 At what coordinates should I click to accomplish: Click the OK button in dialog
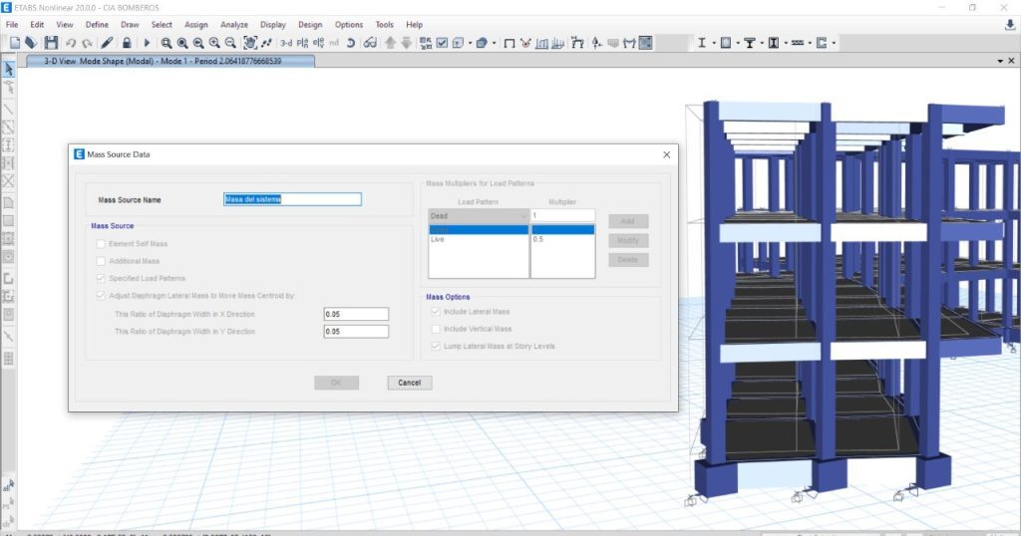337,383
